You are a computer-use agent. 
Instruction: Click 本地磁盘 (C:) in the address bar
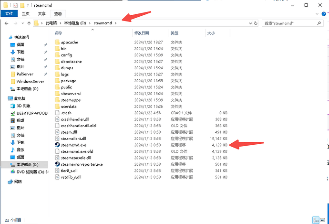point(75,23)
